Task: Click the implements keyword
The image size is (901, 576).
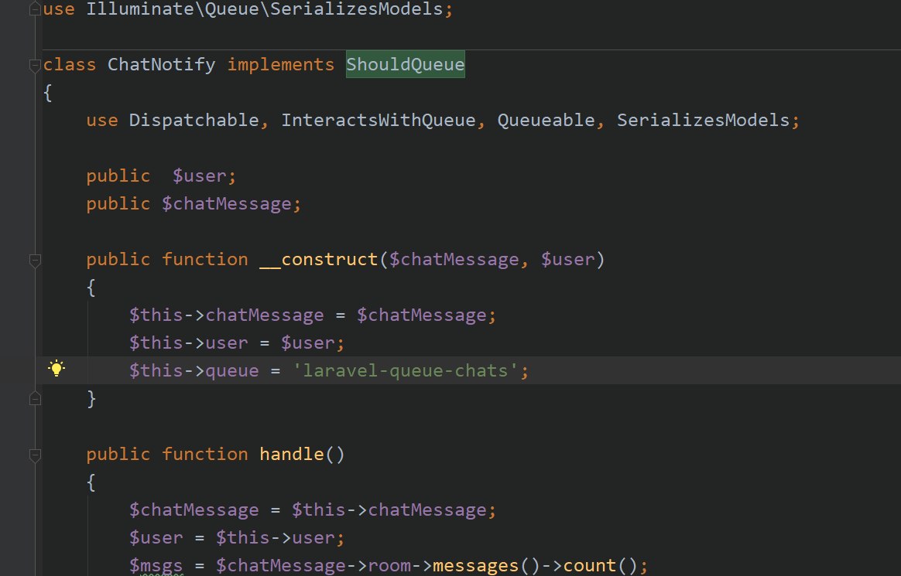Action: [280, 64]
